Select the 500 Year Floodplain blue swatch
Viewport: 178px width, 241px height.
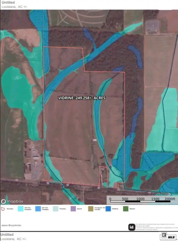[x=38, y=209]
